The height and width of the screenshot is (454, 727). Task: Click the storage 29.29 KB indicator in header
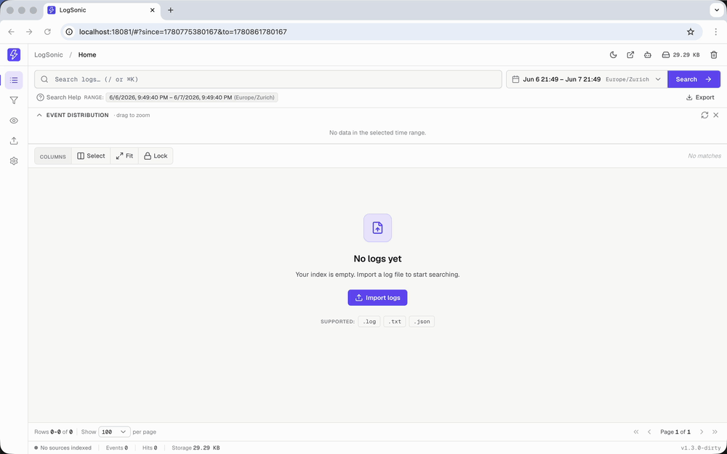pos(680,54)
